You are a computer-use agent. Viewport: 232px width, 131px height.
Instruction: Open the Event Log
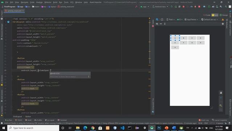(204, 120)
